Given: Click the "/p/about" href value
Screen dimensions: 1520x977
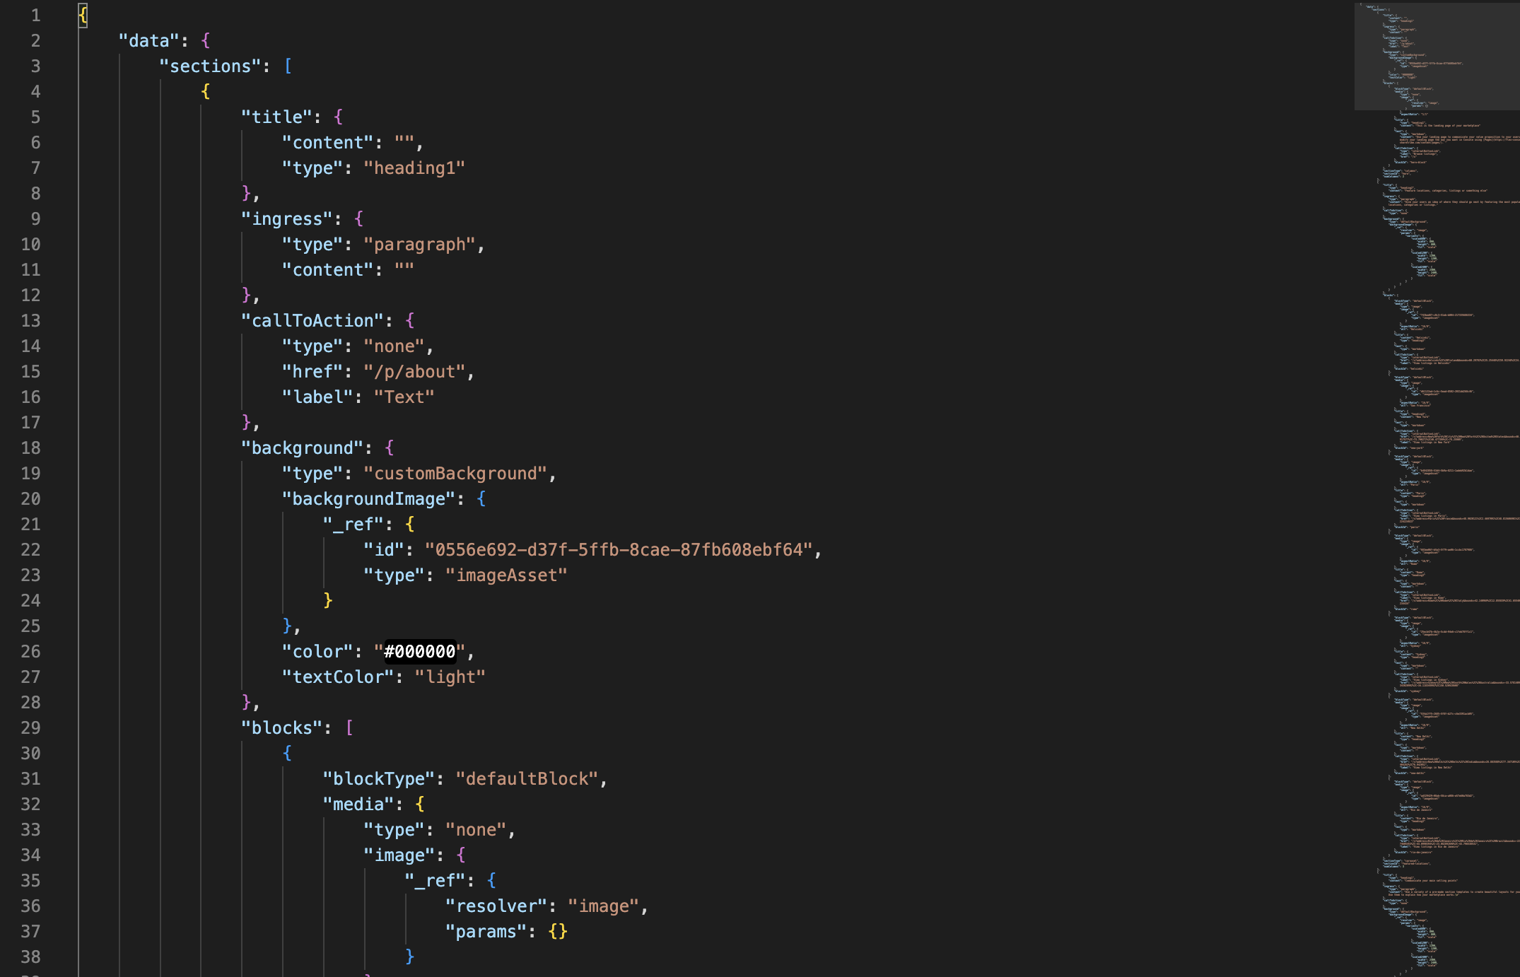Looking at the screenshot, I should (x=418, y=371).
